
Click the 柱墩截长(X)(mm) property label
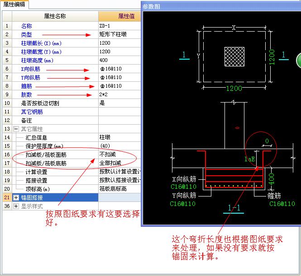tap(41, 43)
